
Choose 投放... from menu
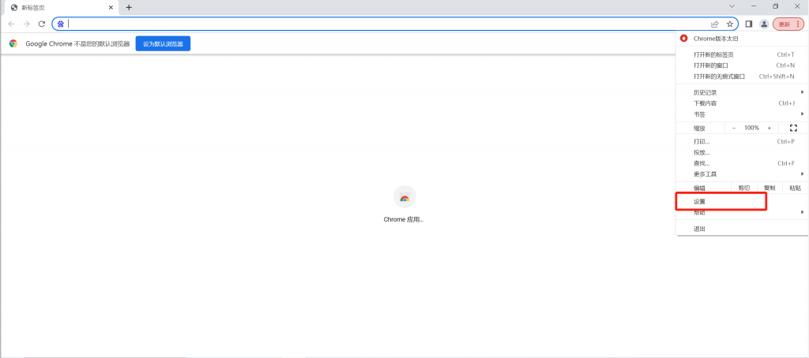pos(742,152)
